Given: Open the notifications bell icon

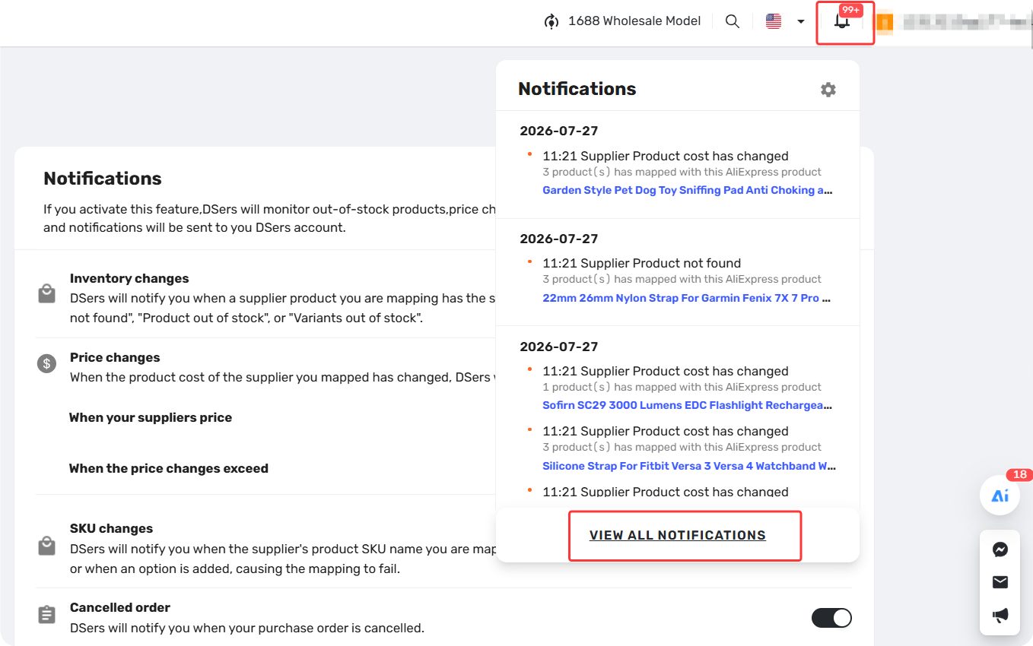Looking at the screenshot, I should [841, 21].
